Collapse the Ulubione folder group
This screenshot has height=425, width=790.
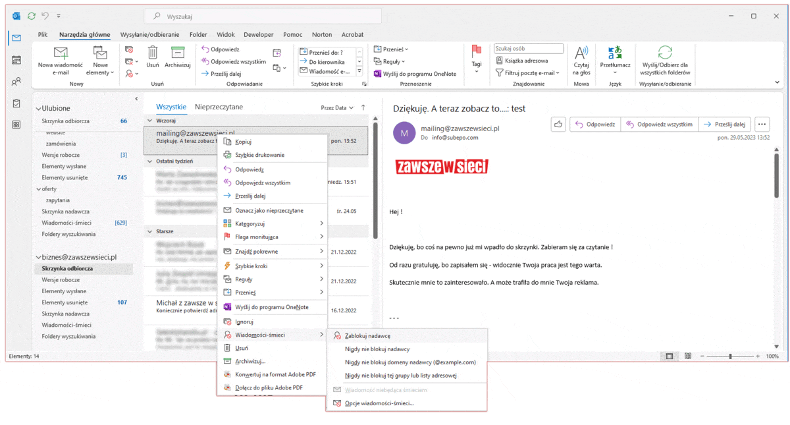tap(39, 109)
